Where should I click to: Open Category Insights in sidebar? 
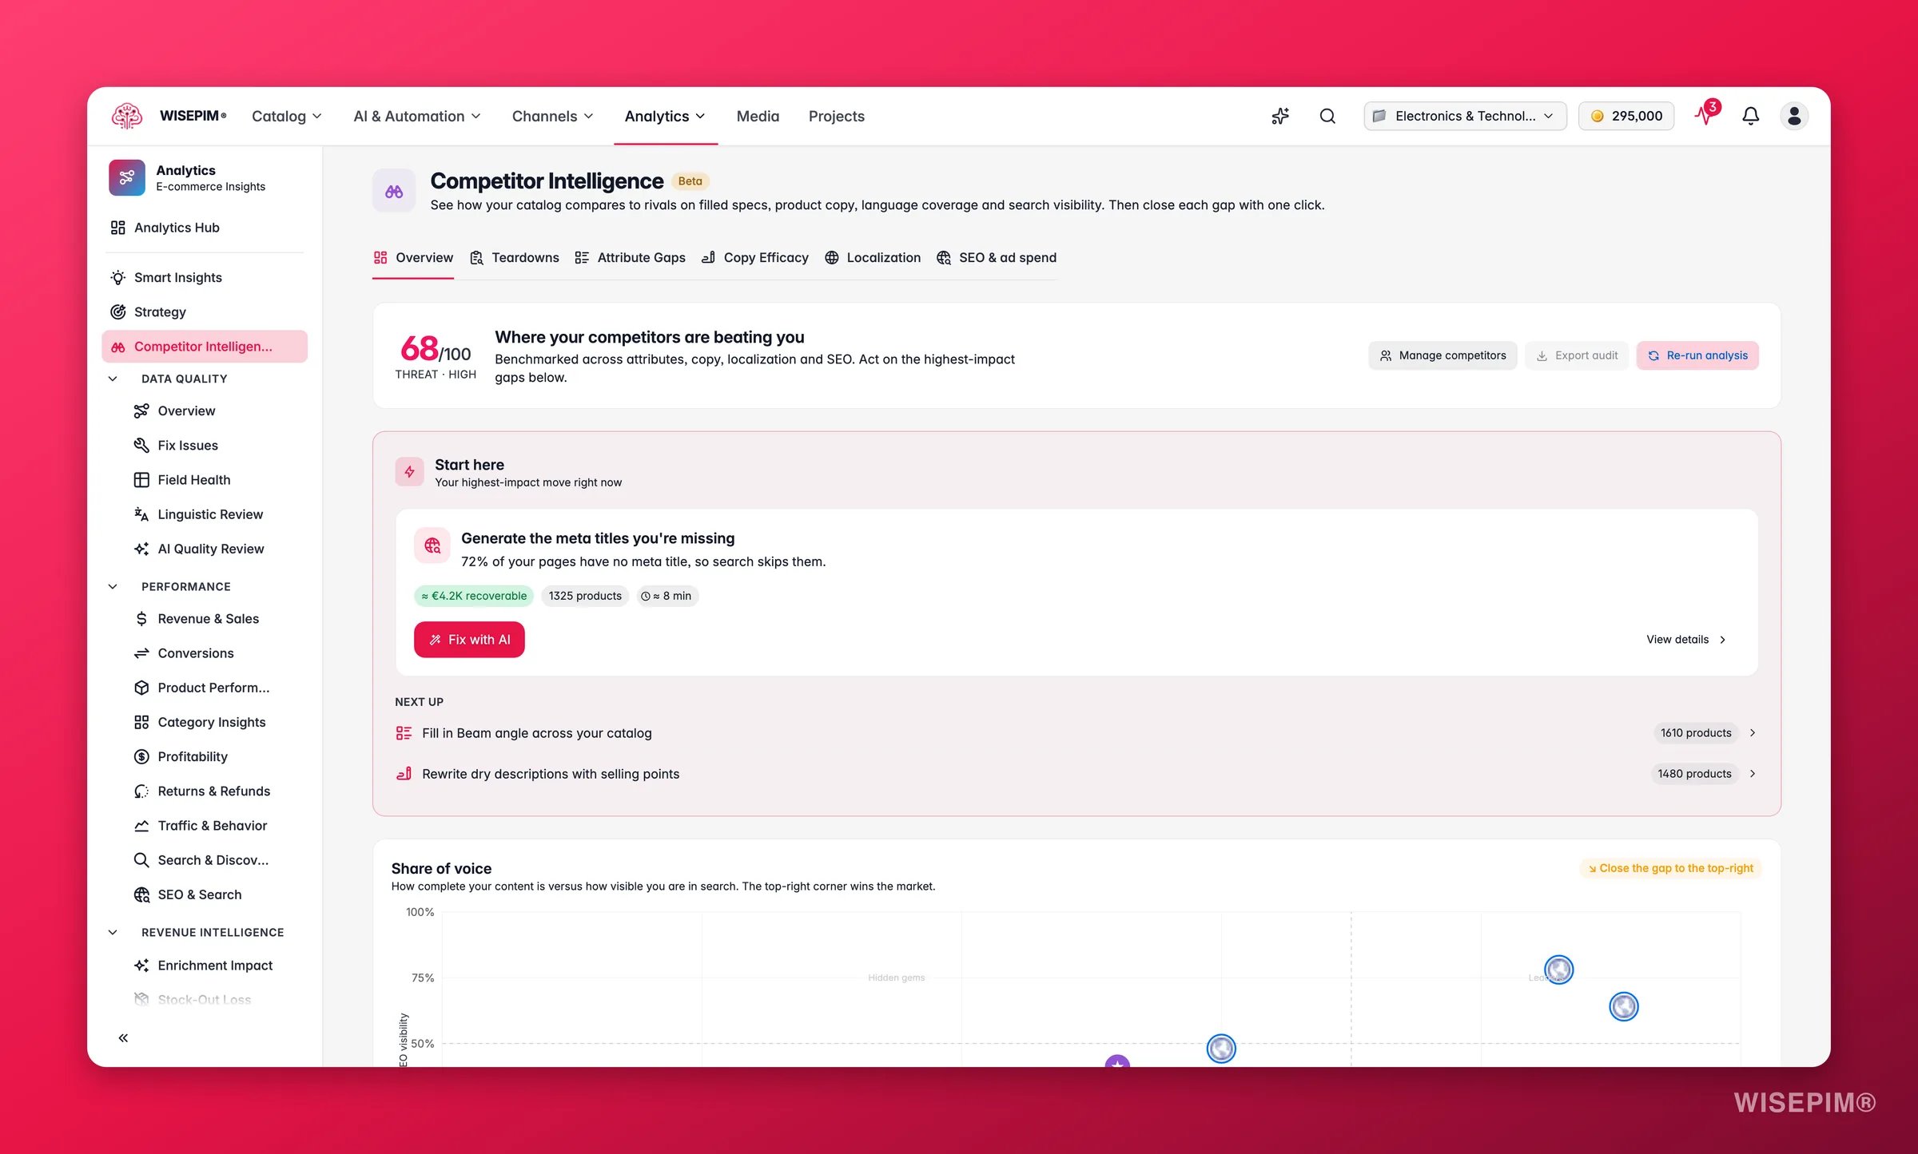pos(216,722)
